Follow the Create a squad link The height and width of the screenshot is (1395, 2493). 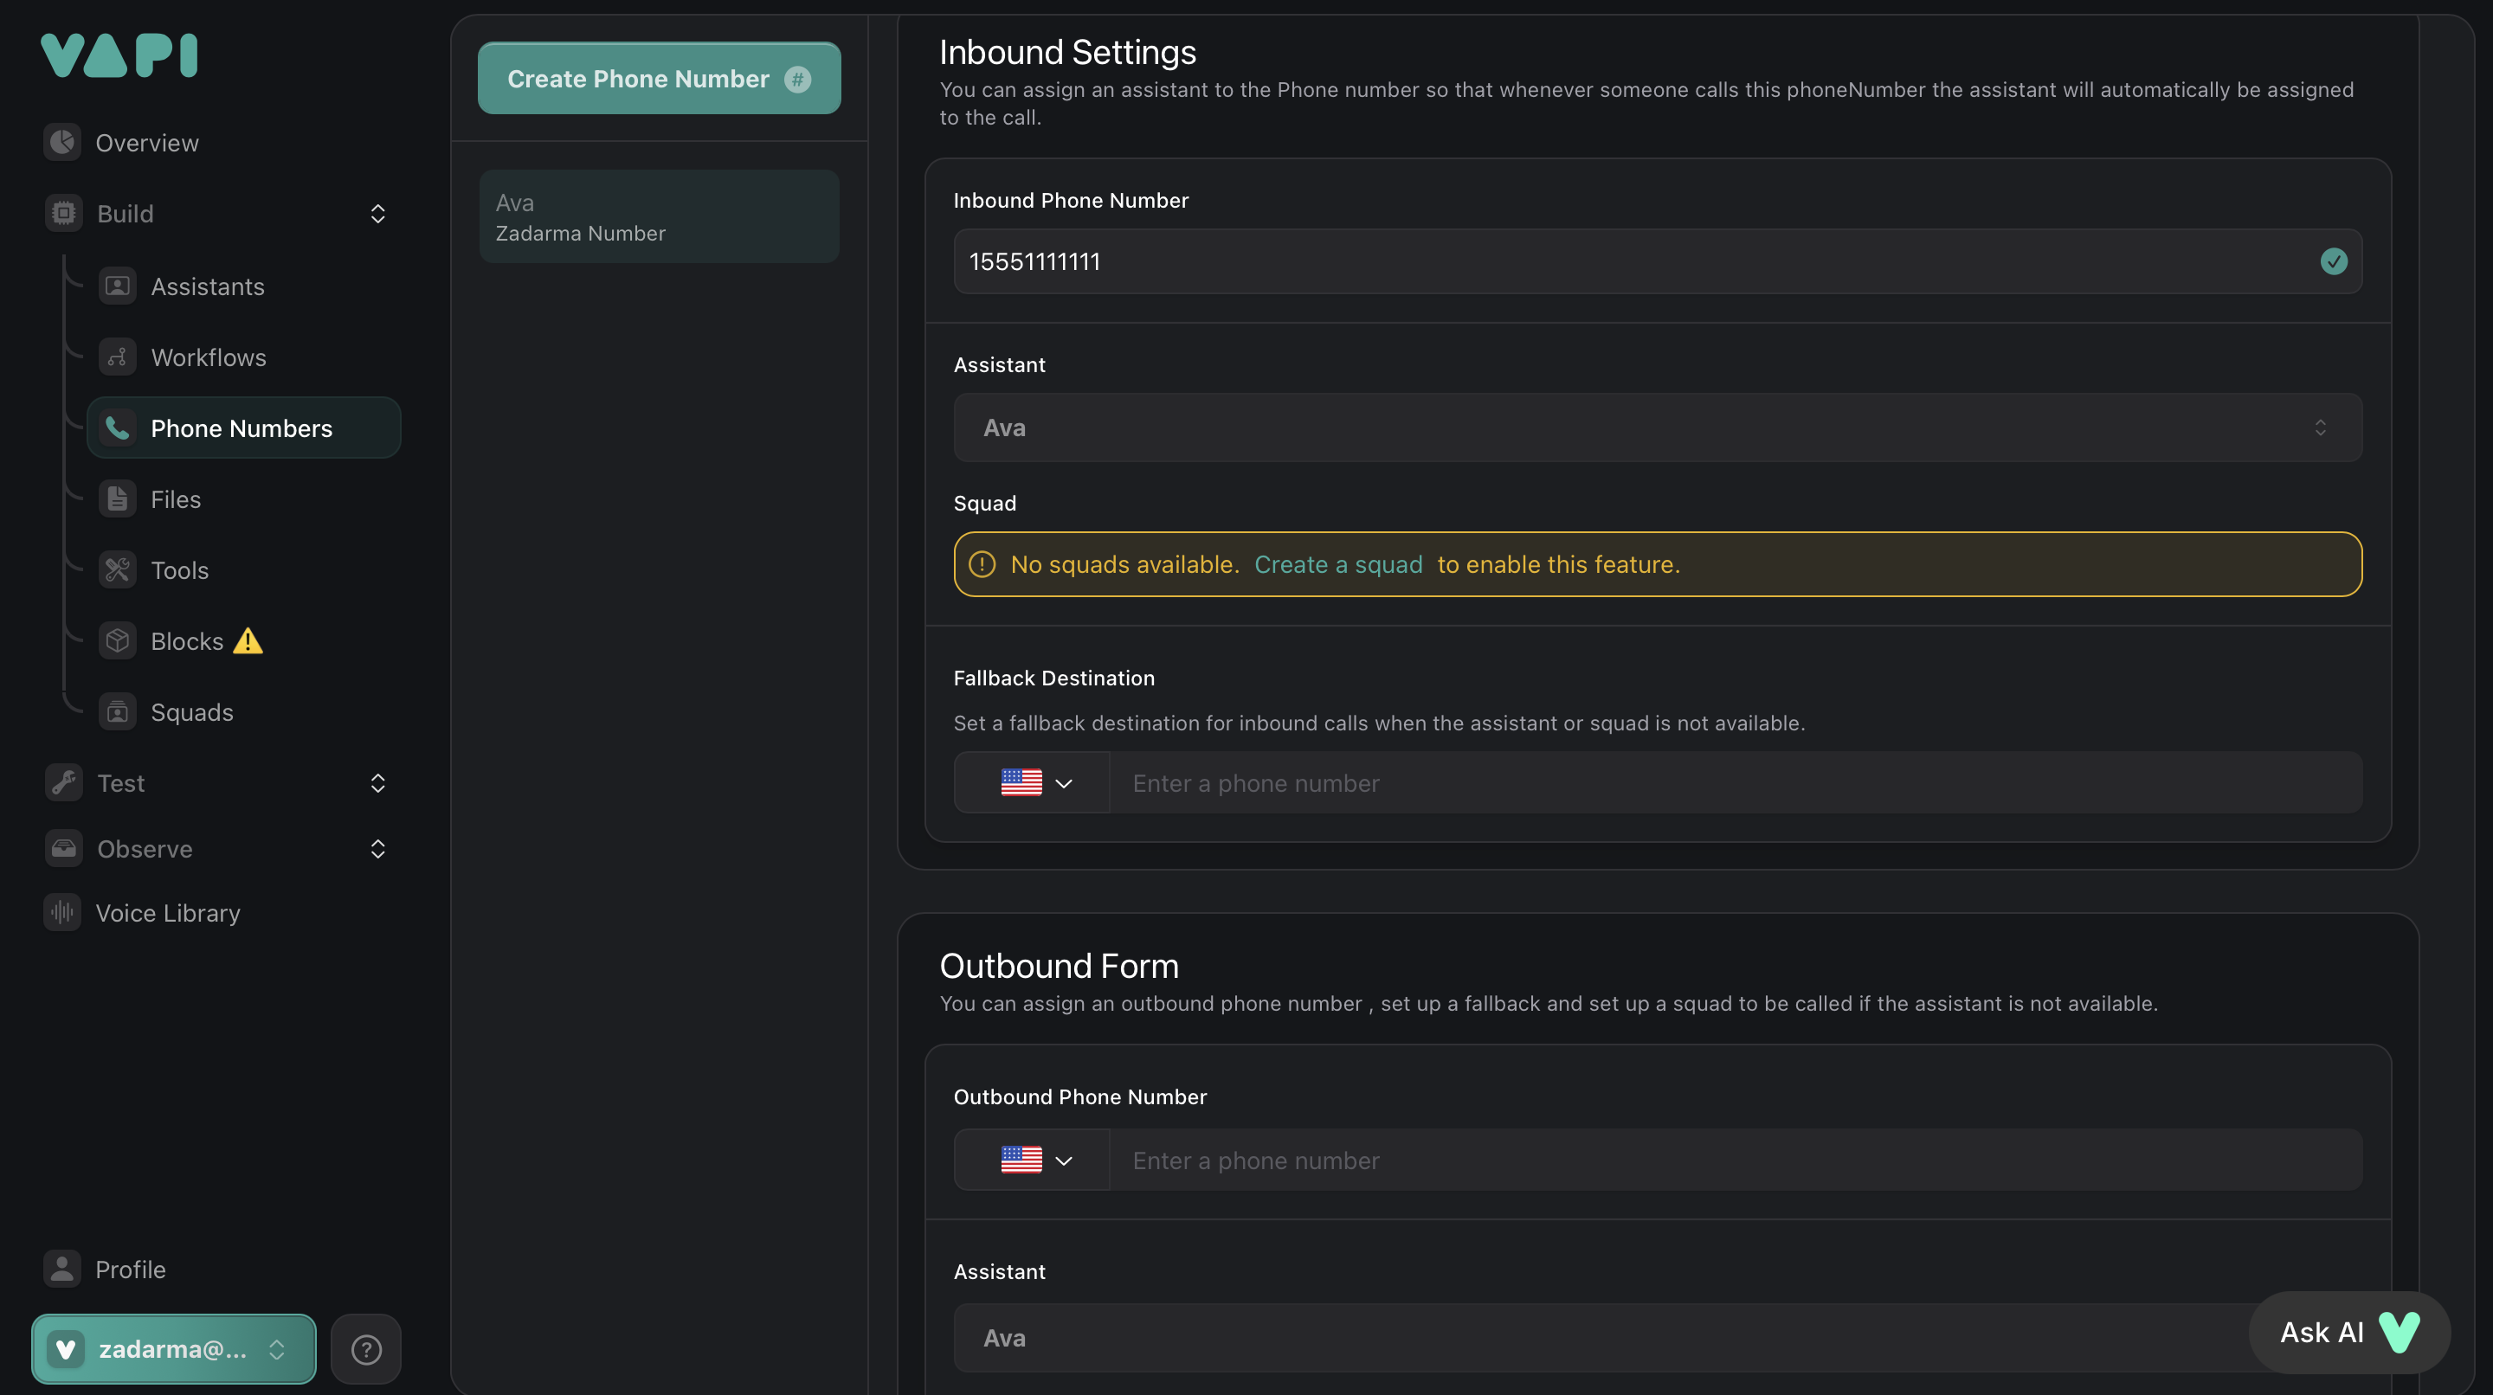1337,564
